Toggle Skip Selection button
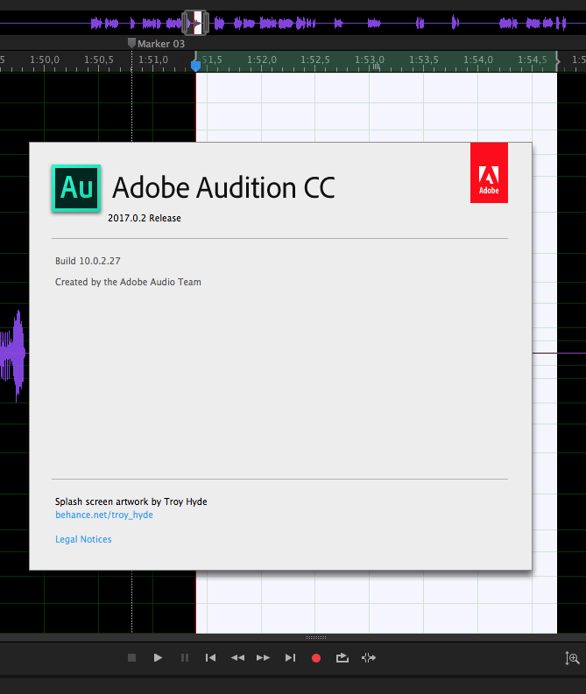 click(x=369, y=657)
